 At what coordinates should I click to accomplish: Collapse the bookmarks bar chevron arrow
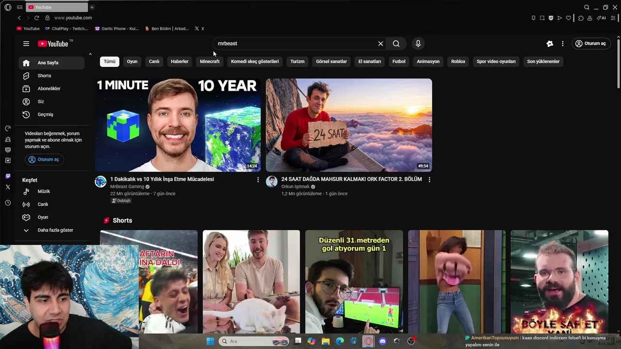click(x=90, y=54)
